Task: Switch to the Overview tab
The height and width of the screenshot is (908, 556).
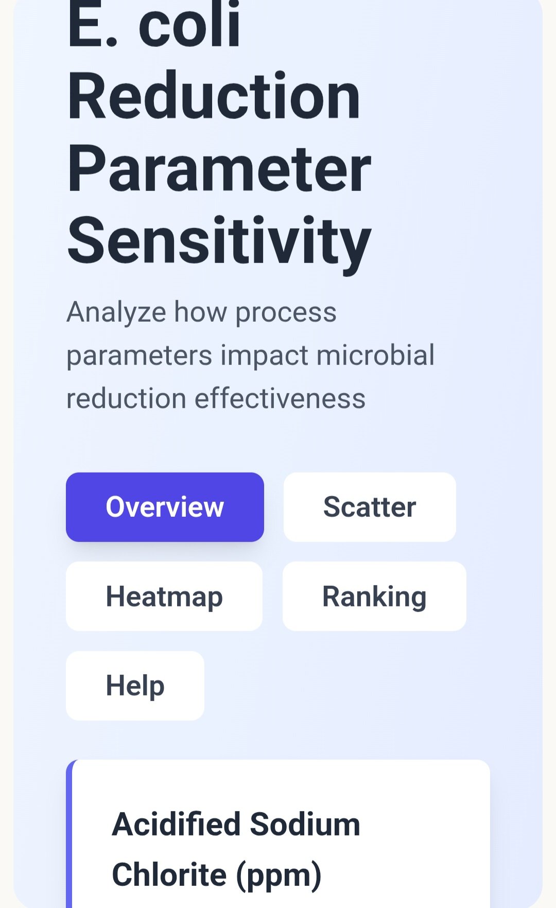Action: coord(165,507)
